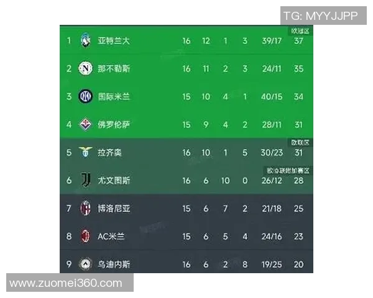The width and height of the screenshot is (373, 298).
Task: Click the Napoli club logo
Action: (x=85, y=69)
